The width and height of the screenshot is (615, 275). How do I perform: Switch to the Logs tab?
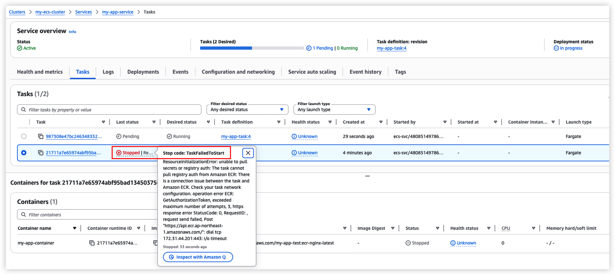(108, 72)
